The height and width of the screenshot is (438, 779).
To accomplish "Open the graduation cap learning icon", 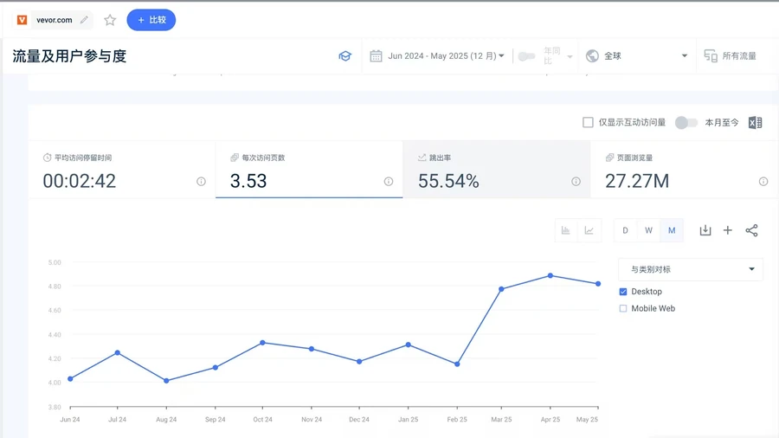I will point(344,56).
